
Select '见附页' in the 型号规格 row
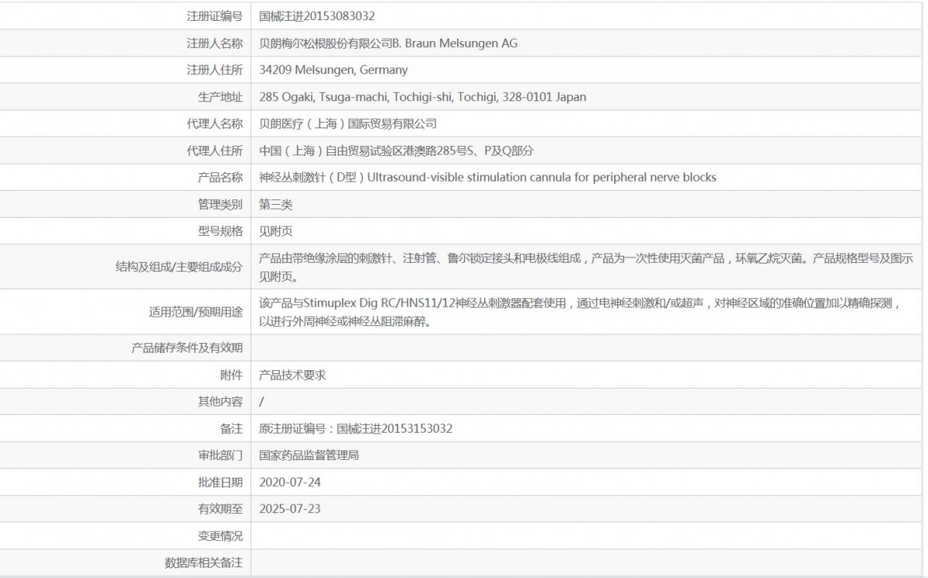(x=276, y=231)
